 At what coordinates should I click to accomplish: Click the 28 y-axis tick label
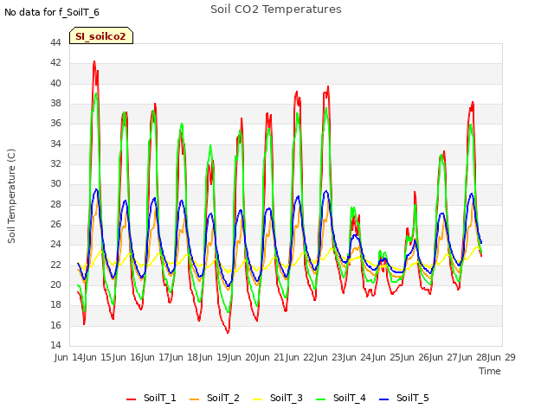click(x=55, y=204)
